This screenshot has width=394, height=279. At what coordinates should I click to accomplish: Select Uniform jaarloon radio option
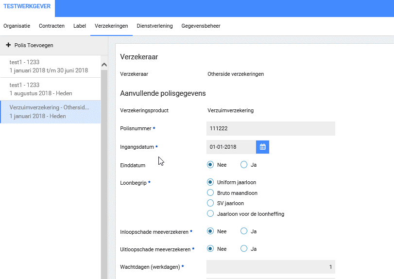[x=210, y=182]
